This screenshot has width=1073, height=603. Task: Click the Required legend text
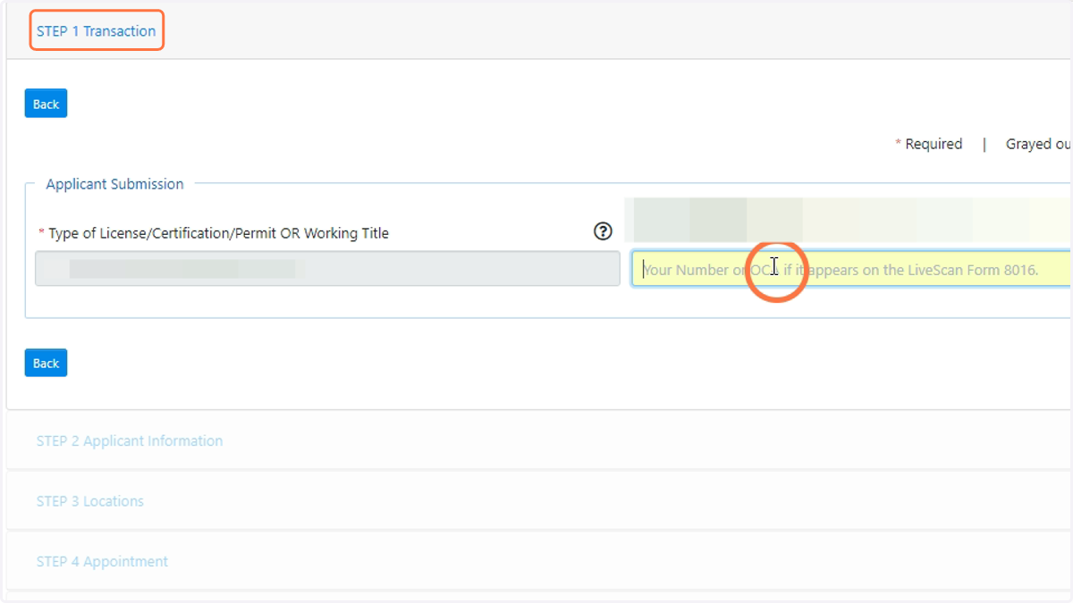point(934,144)
